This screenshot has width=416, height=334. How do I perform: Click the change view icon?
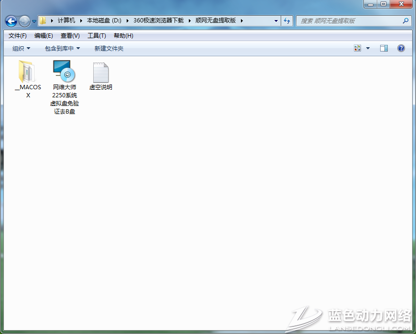coord(358,48)
